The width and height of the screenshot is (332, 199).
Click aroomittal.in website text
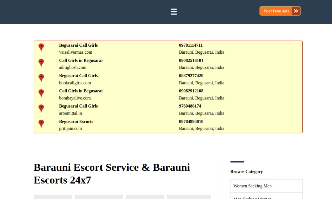pyautogui.click(x=70, y=113)
